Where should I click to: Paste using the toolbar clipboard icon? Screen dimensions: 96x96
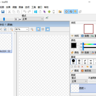pos(18,12)
